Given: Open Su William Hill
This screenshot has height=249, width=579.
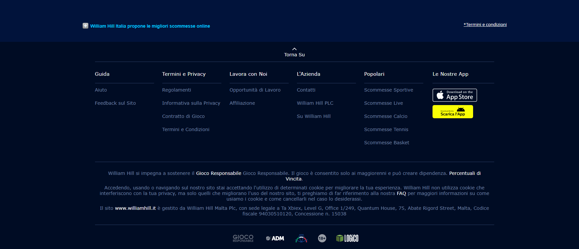Looking at the screenshot, I should pos(314,116).
